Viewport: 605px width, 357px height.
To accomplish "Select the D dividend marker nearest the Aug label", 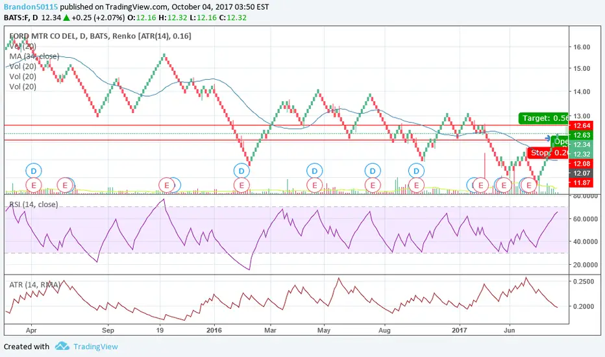I will [x=373, y=171].
